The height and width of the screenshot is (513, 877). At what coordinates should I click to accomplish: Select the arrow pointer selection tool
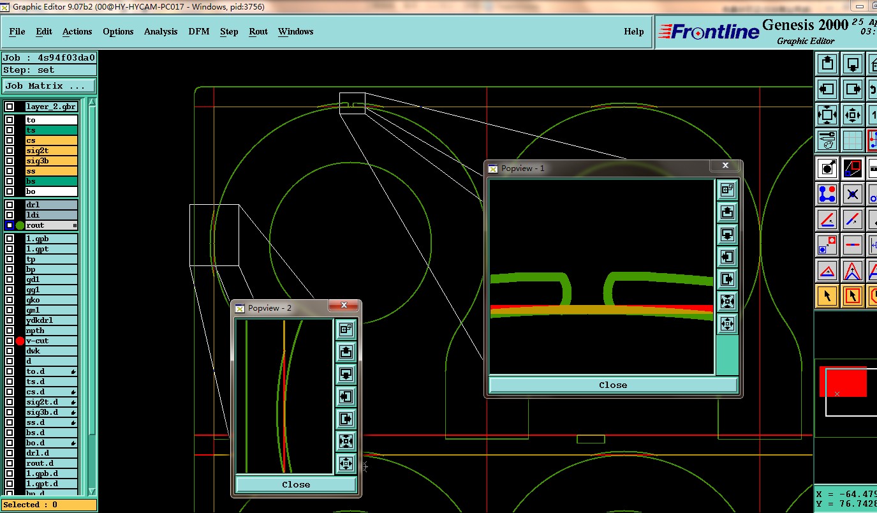827,297
